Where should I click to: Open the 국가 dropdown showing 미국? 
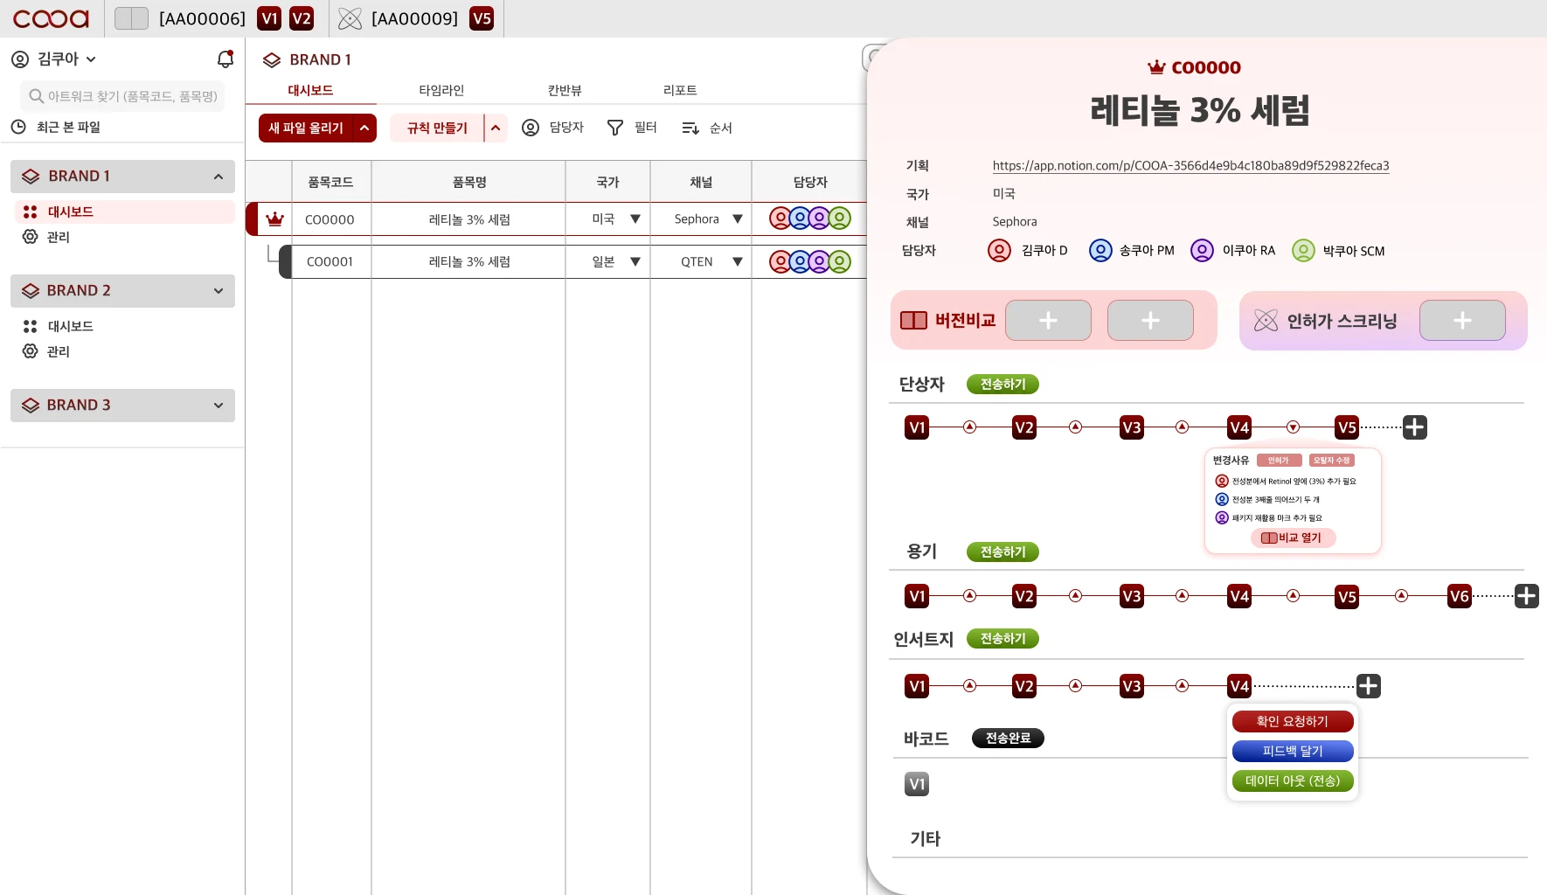[x=615, y=219]
